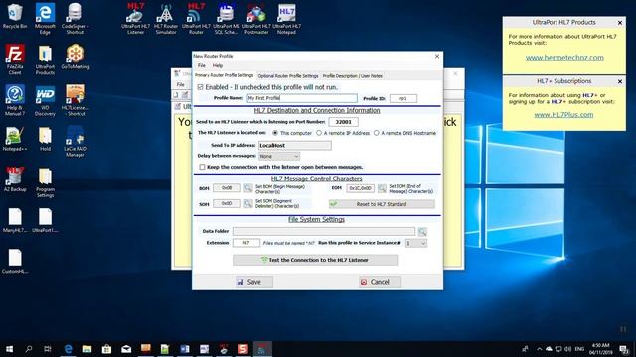Open the Hold folder on desktop
636x357 pixels.
tap(45, 139)
